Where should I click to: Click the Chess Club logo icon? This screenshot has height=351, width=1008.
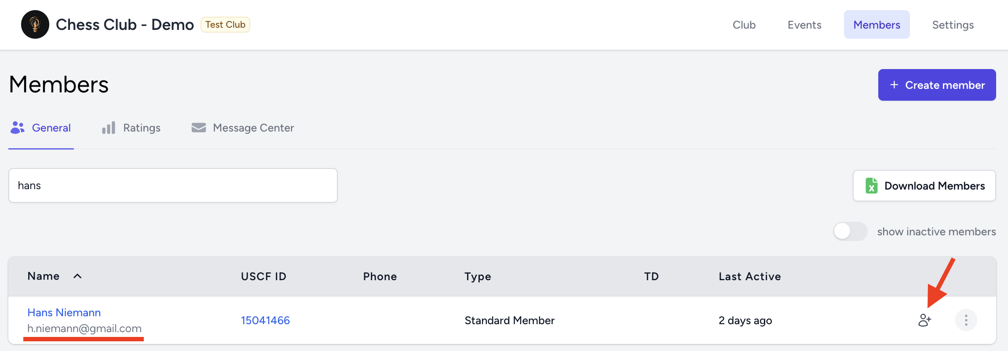35,25
